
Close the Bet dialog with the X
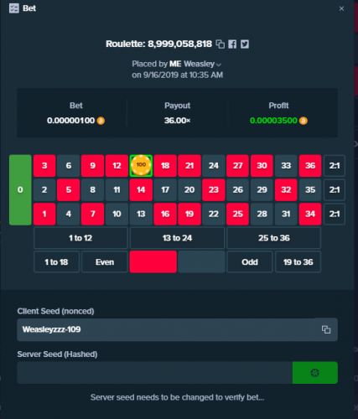click(341, 8)
